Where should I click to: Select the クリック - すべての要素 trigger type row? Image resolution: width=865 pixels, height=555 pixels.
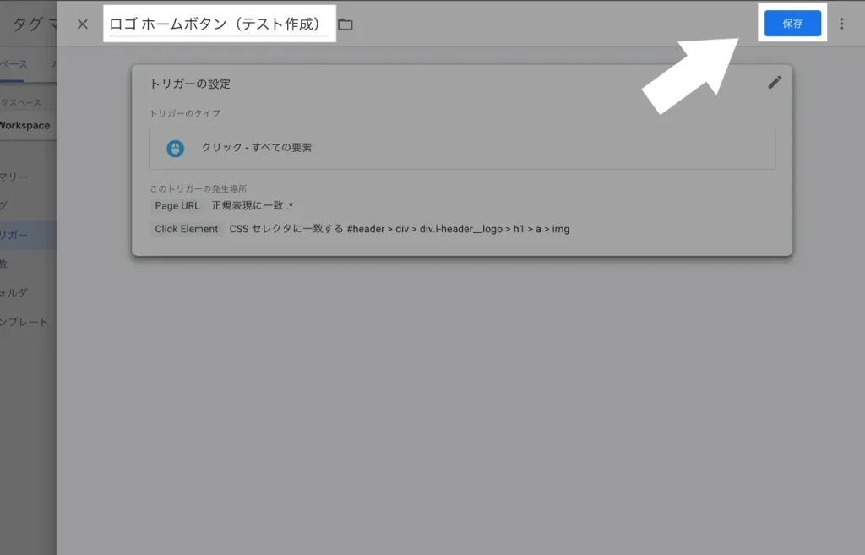(462, 149)
